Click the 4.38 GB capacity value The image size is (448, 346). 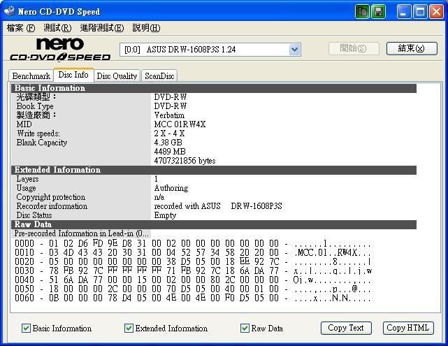[x=168, y=143]
